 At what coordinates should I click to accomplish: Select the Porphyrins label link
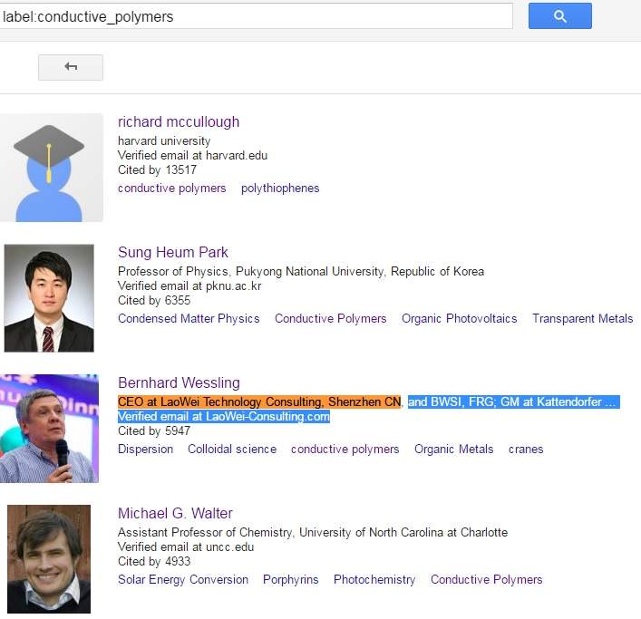pos(290,580)
